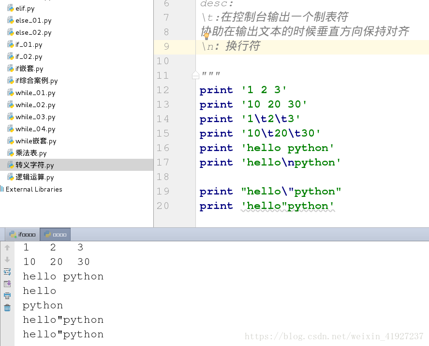Select if_02.py in file list

click(x=29, y=56)
